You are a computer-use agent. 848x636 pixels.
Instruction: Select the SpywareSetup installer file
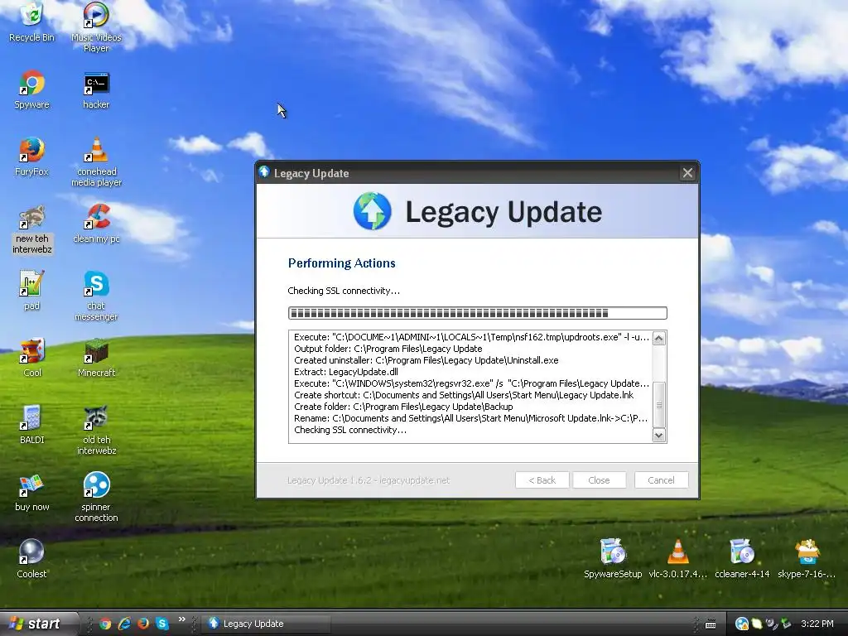pos(613,559)
